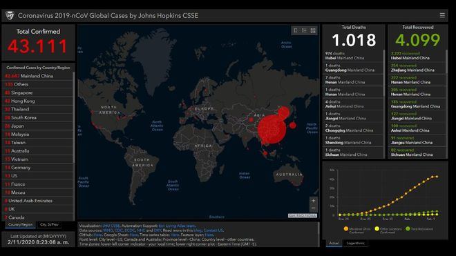
Task: Select UK in the country list
Action: pos(37,209)
